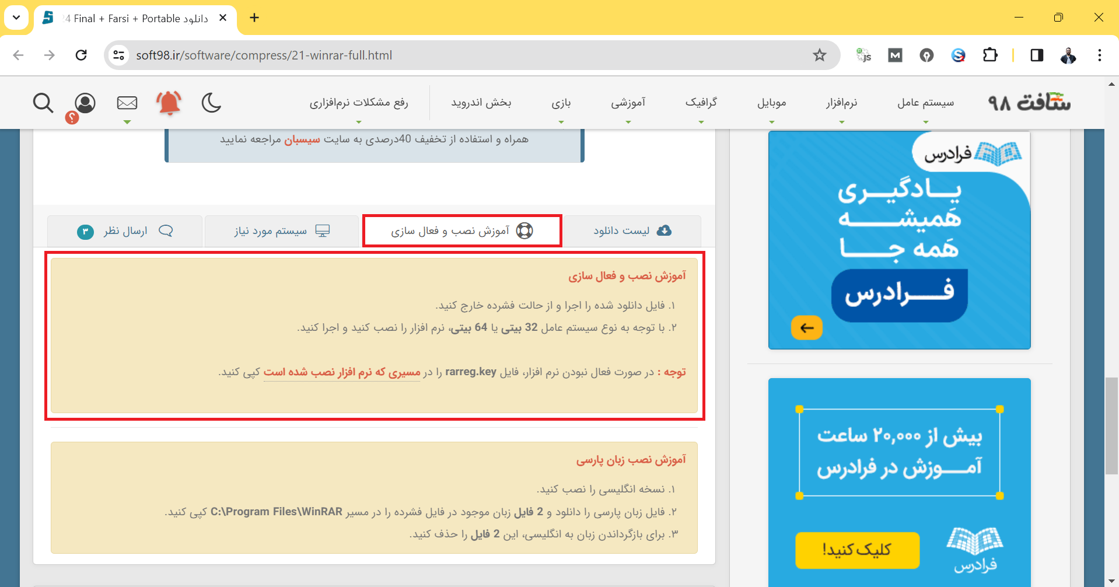Open the site search magnifier icon
The image size is (1119, 587).
click(43, 103)
